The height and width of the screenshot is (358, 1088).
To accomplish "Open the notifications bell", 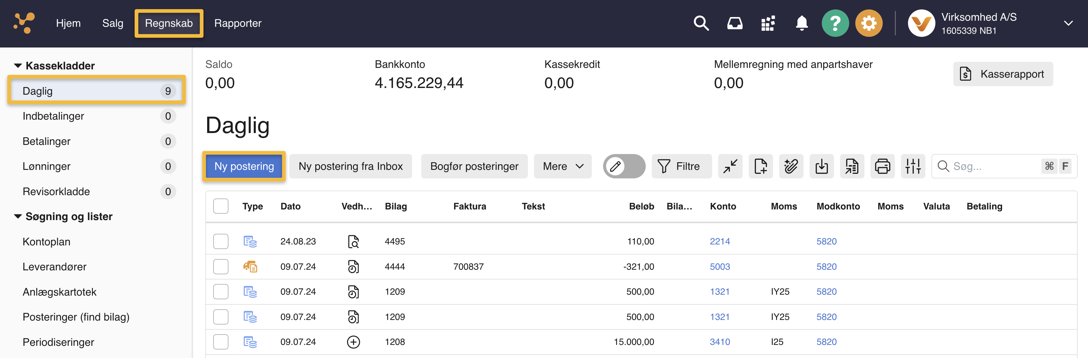I will click(x=801, y=23).
